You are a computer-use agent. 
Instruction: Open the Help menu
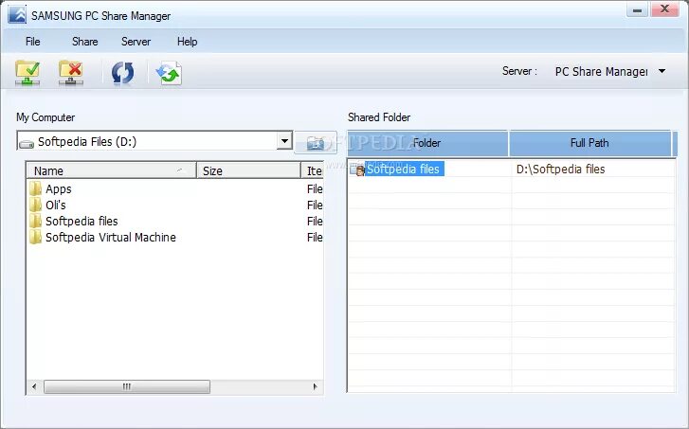pyautogui.click(x=188, y=42)
